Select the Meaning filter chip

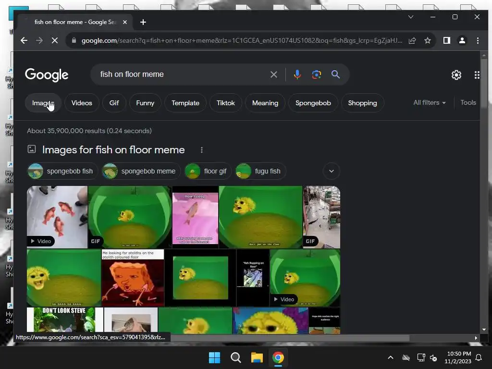coord(265,103)
